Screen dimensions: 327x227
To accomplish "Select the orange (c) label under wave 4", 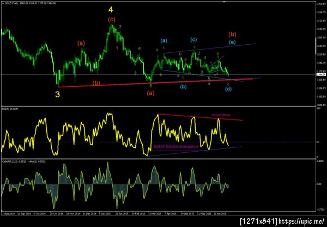I will coord(112,20).
